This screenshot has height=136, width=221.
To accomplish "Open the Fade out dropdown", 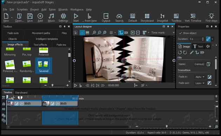I will [x=200, y=83].
